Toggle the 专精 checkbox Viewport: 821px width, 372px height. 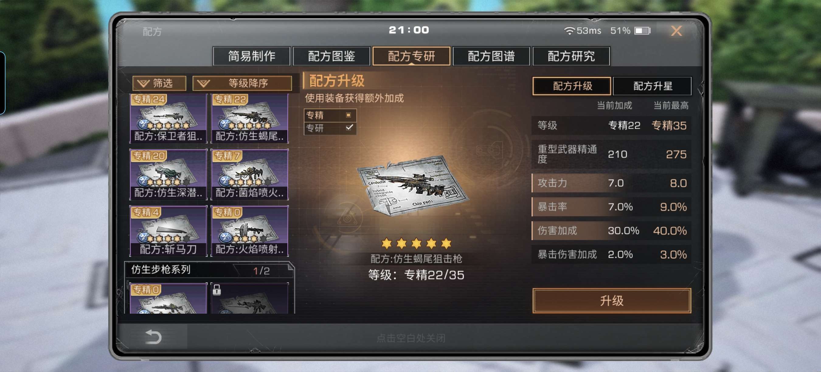pos(348,115)
